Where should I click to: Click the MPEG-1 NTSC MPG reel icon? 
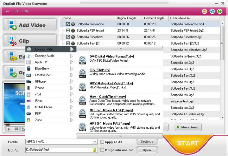[82, 114]
